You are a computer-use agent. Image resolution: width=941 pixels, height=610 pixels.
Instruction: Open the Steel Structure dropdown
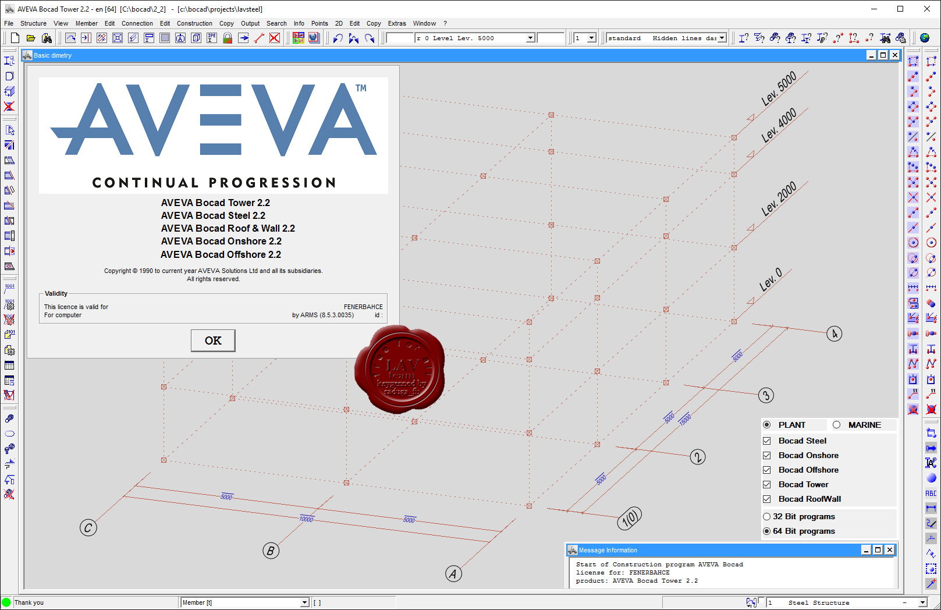pos(922,602)
